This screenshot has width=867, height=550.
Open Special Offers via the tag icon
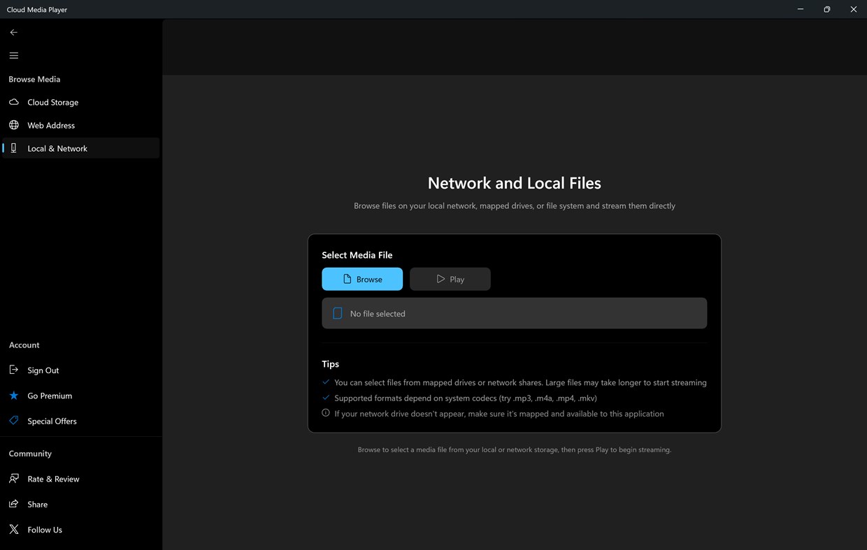(13, 421)
